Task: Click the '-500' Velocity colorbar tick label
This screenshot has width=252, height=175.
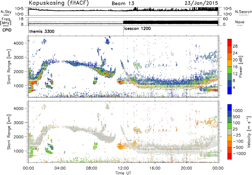Action: click(x=238, y=148)
